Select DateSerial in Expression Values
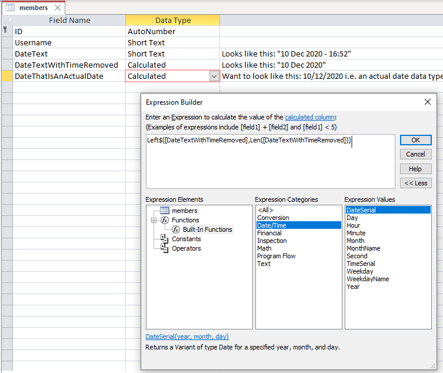 tap(388, 210)
